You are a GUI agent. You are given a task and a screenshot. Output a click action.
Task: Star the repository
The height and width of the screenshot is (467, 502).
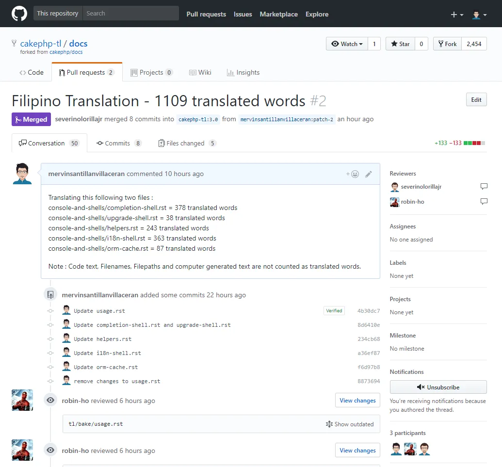tap(400, 44)
